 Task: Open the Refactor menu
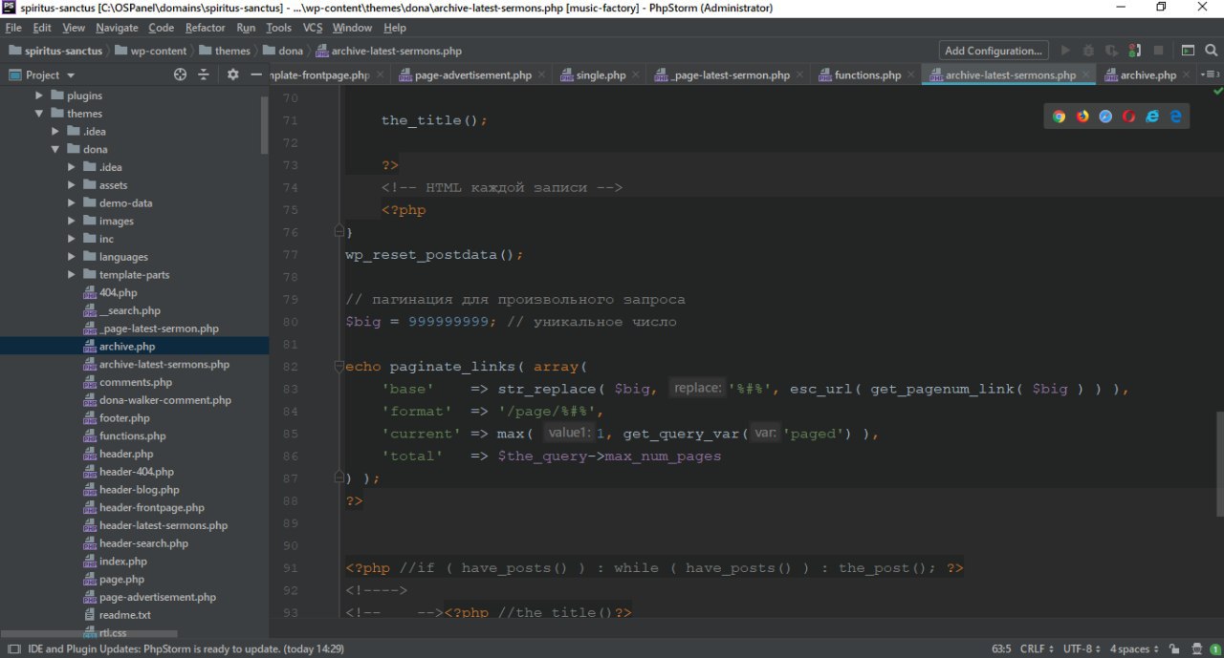(205, 28)
